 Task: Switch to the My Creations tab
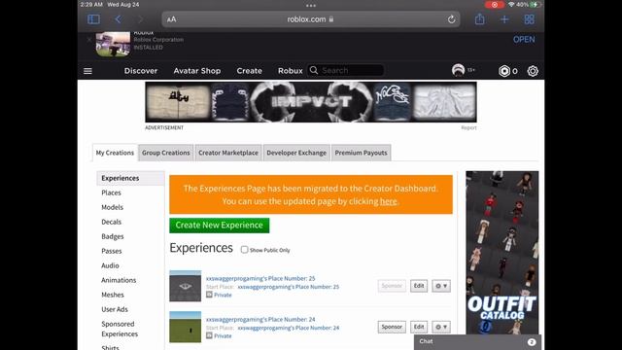115,153
